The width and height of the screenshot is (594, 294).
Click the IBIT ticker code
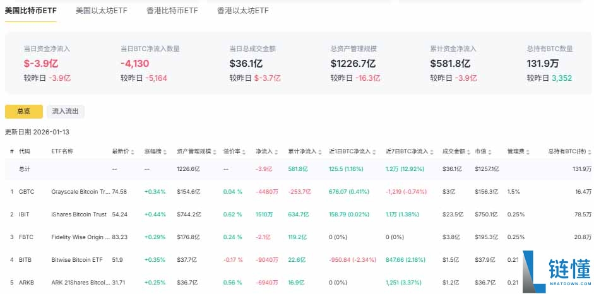point(24,215)
